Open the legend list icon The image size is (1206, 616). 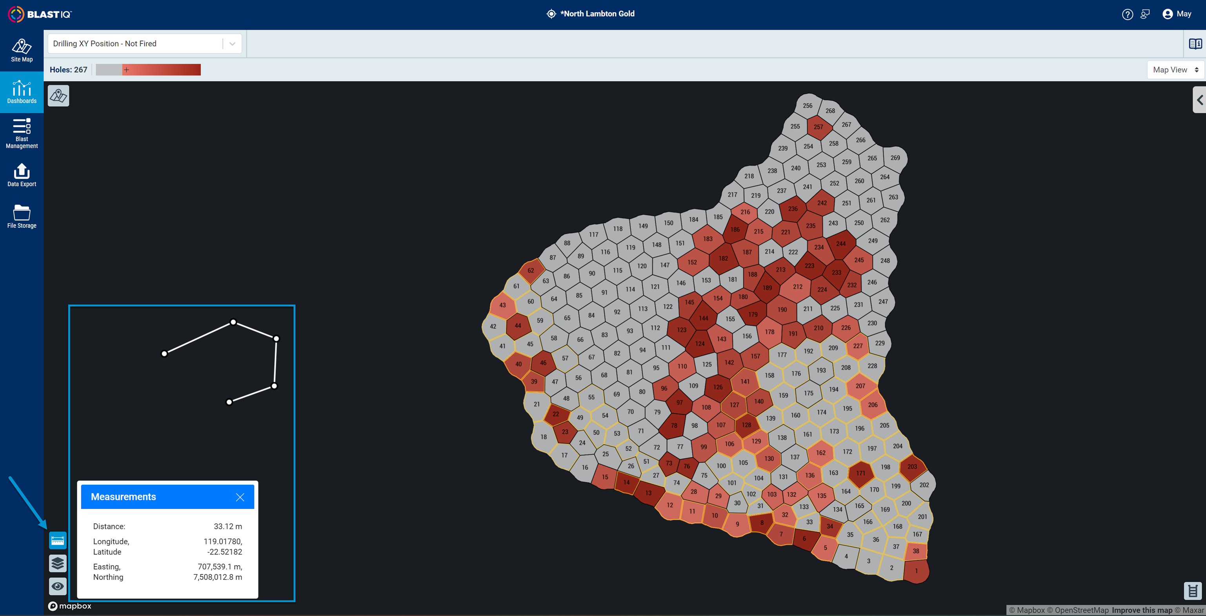pyautogui.click(x=1193, y=591)
